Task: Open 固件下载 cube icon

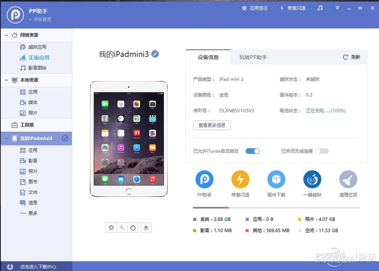Action: pyautogui.click(x=276, y=179)
